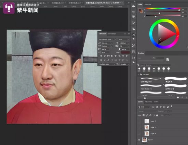Click the text Color swatch in Character panel
The height and width of the screenshot is (145, 188).
pos(125,52)
